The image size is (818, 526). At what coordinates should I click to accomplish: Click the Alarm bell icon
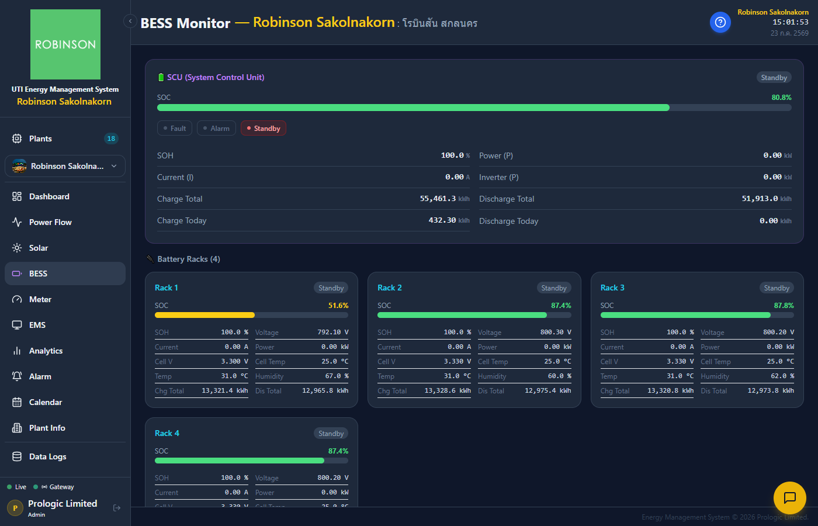17,376
